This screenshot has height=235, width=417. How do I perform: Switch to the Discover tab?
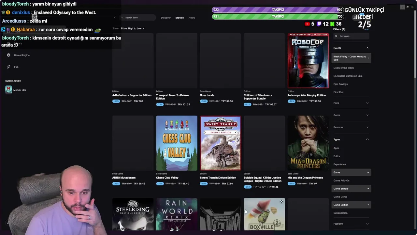click(165, 18)
